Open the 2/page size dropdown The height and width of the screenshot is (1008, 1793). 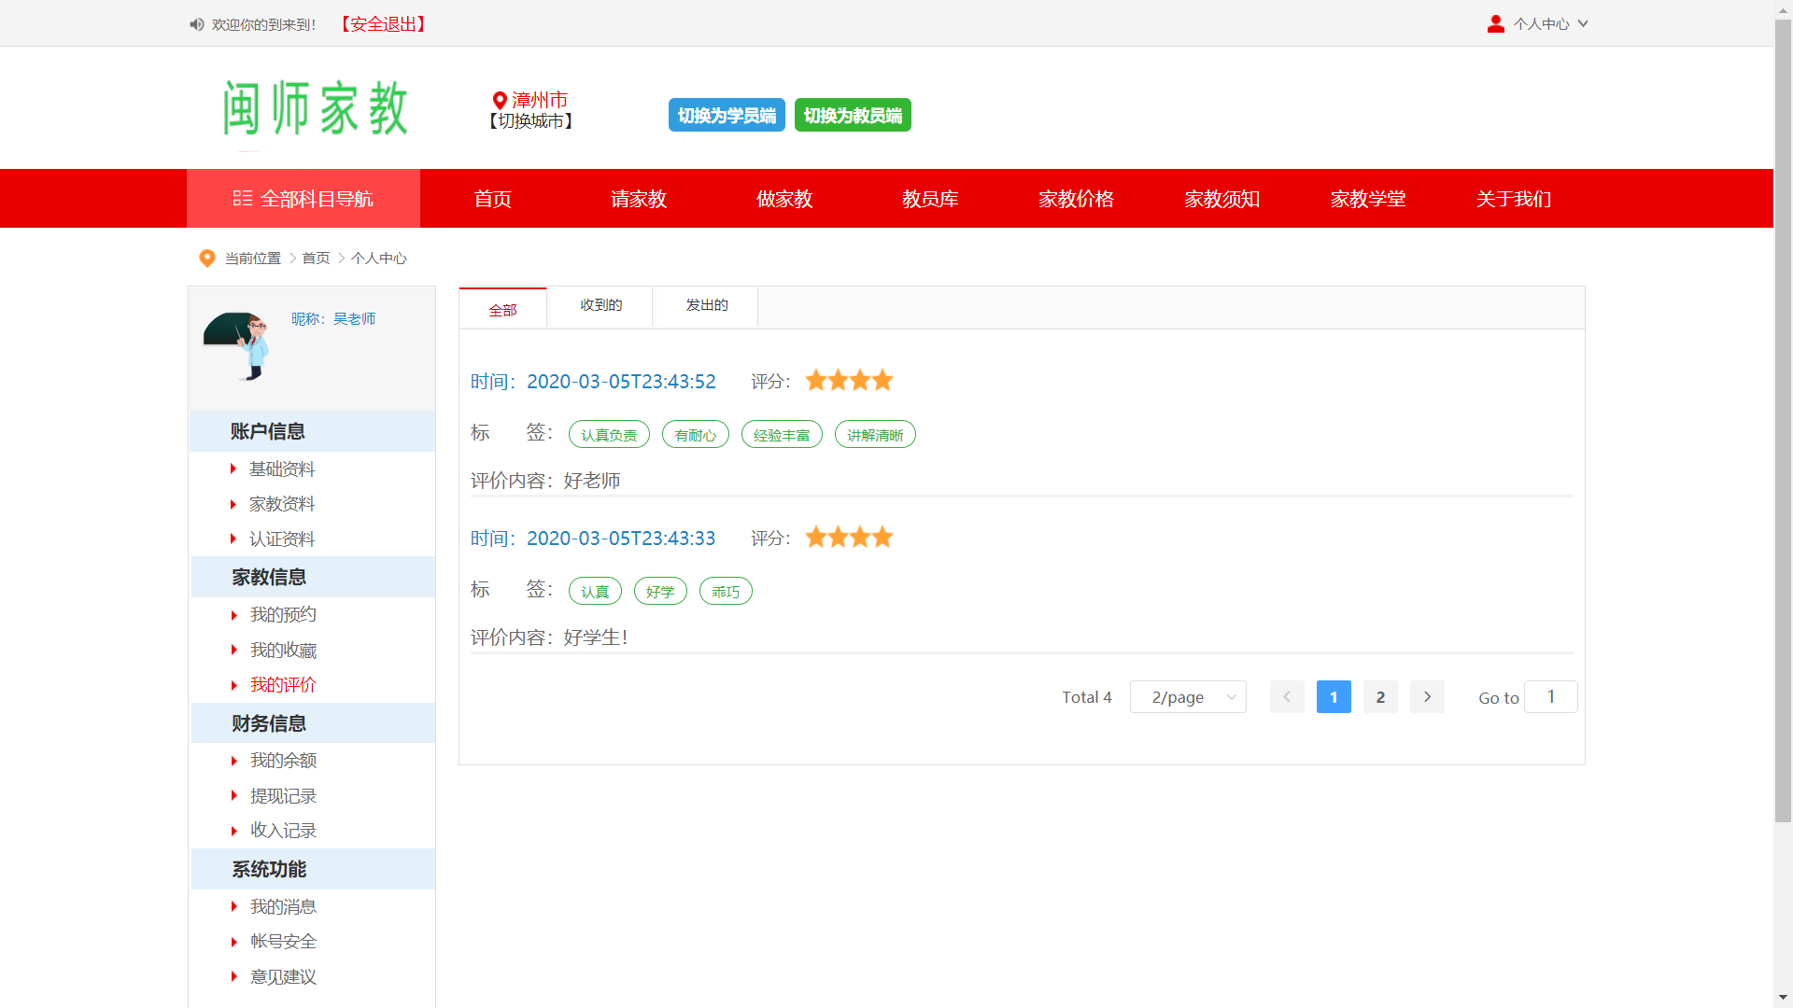pos(1188,697)
